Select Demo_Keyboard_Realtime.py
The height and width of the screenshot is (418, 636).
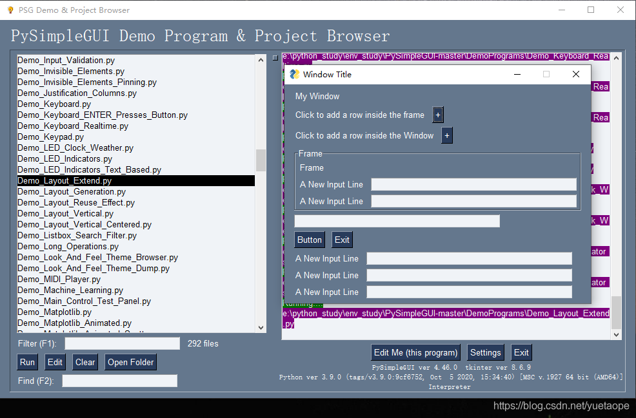coord(136,126)
